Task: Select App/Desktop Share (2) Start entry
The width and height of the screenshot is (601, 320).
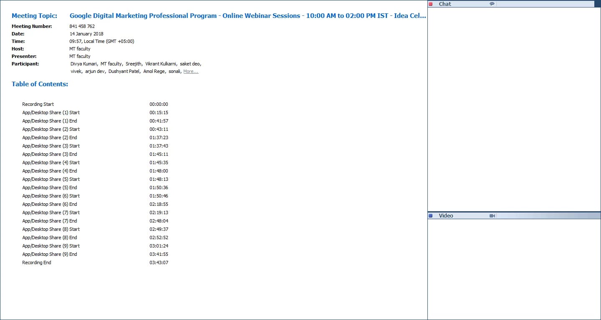Action: (51, 130)
